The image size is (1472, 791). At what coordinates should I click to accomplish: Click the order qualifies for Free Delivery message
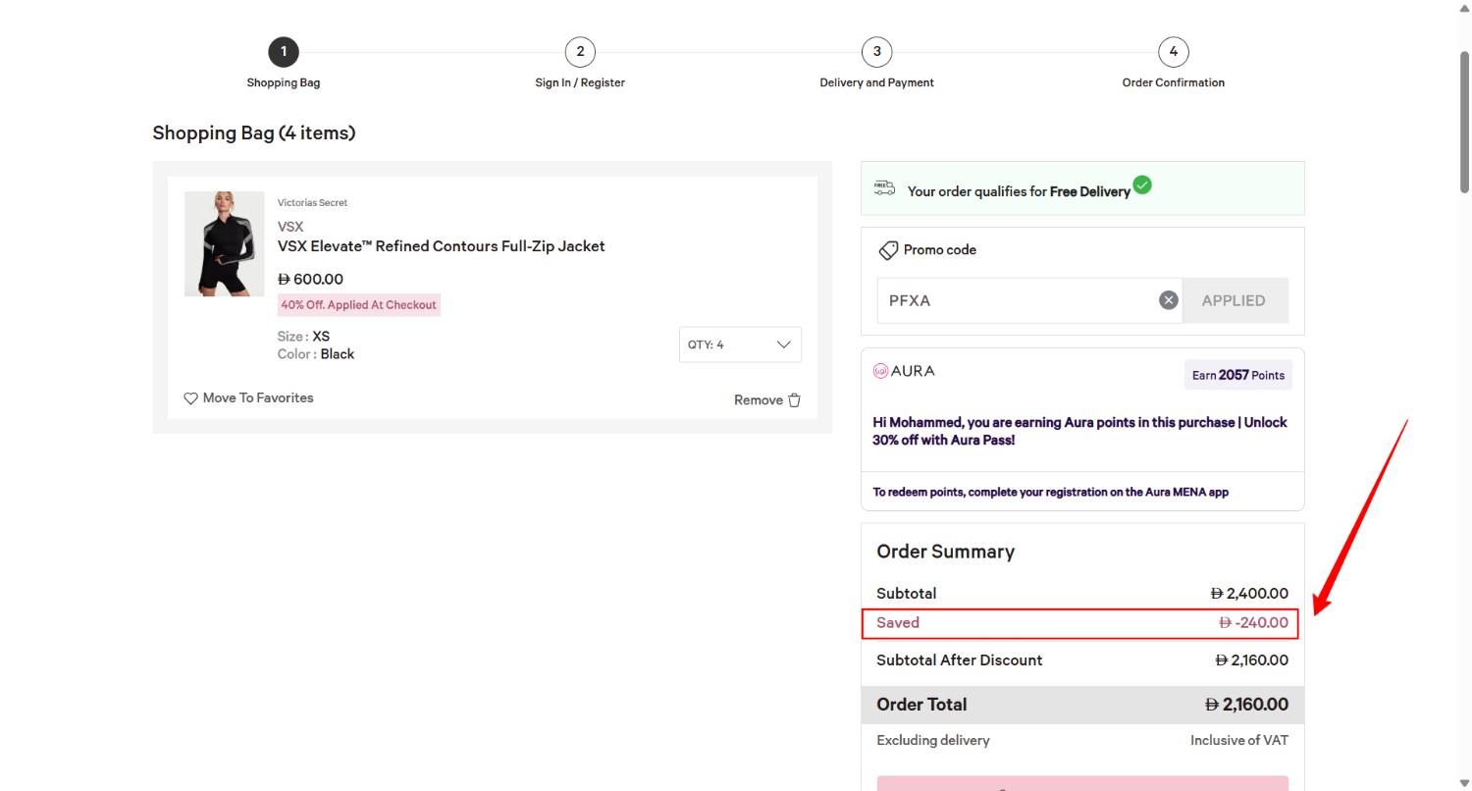coord(1019,192)
